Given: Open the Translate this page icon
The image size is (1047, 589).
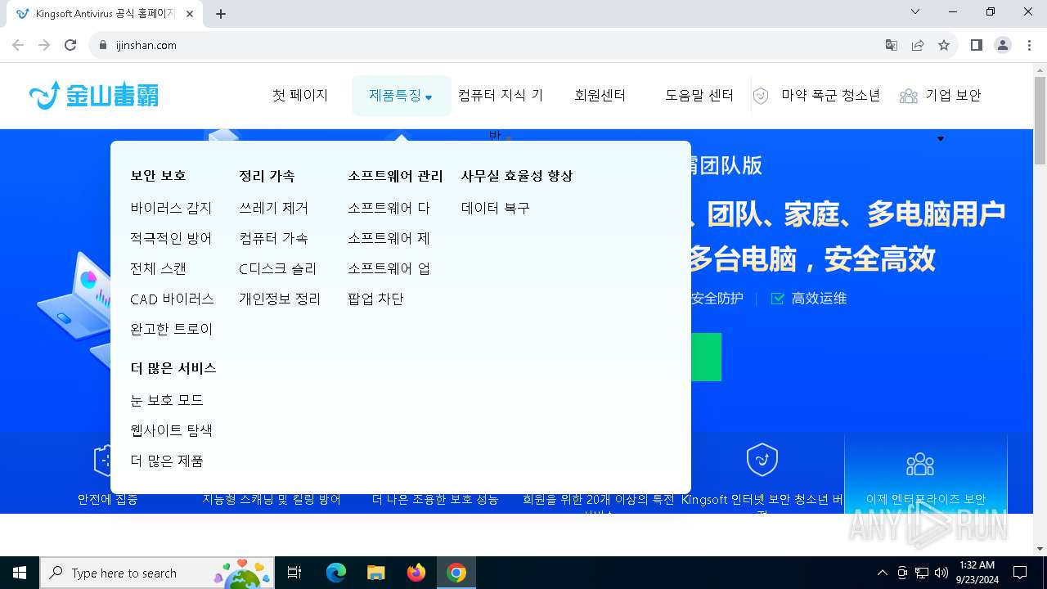Looking at the screenshot, I should point(892,45).
